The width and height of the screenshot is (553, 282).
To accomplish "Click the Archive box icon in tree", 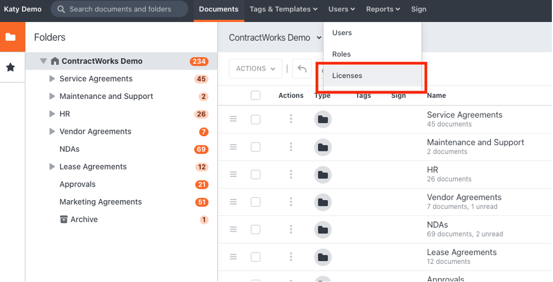I will coord(63,219).
